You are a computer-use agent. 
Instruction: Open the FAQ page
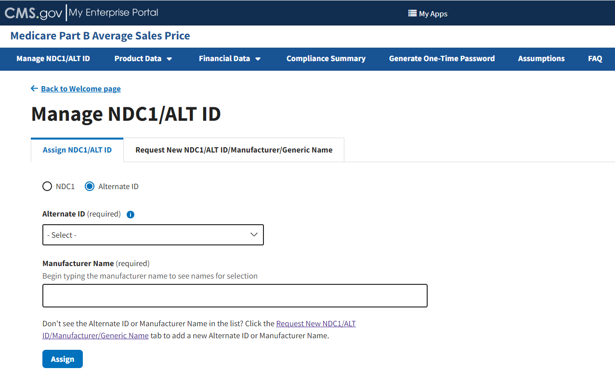(x=595, y=59)
